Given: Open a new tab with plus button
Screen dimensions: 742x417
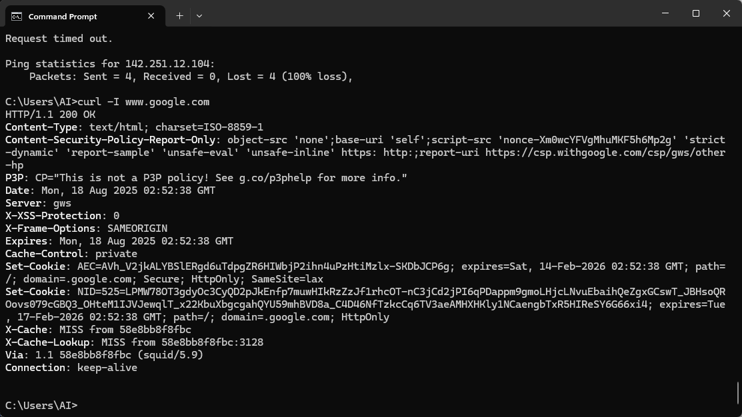Looking at the screenshot, I should (179, 16).
